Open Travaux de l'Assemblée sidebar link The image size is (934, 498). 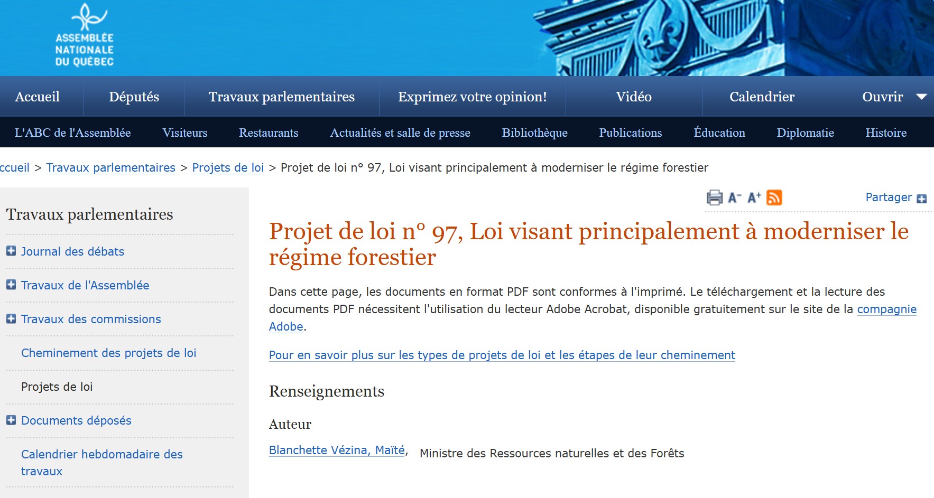(85, 285)
